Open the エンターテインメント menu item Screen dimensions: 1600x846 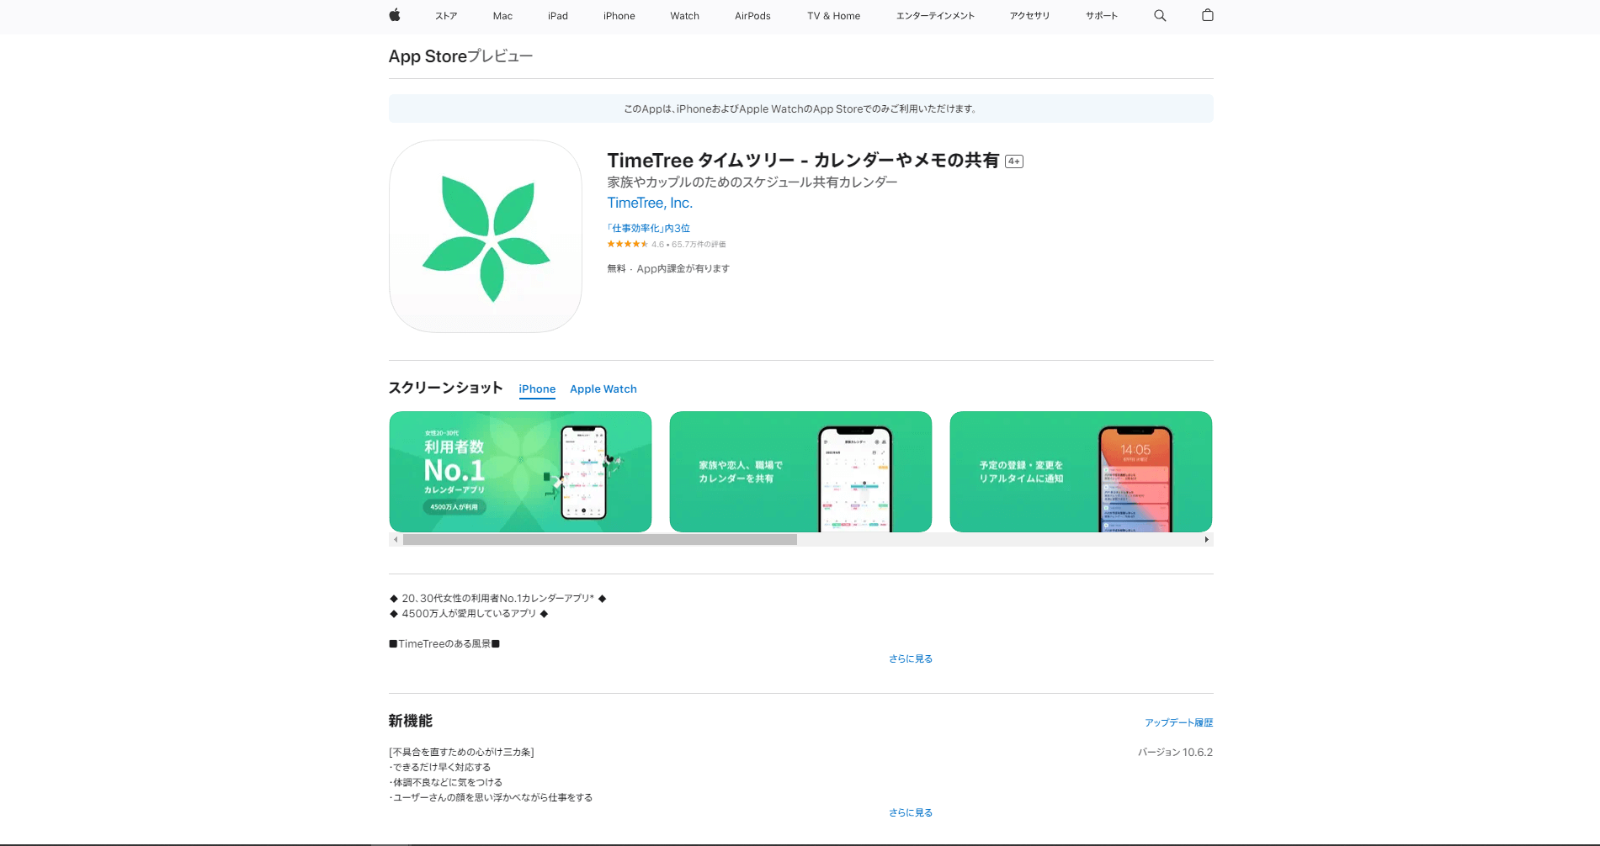(935, 16)
